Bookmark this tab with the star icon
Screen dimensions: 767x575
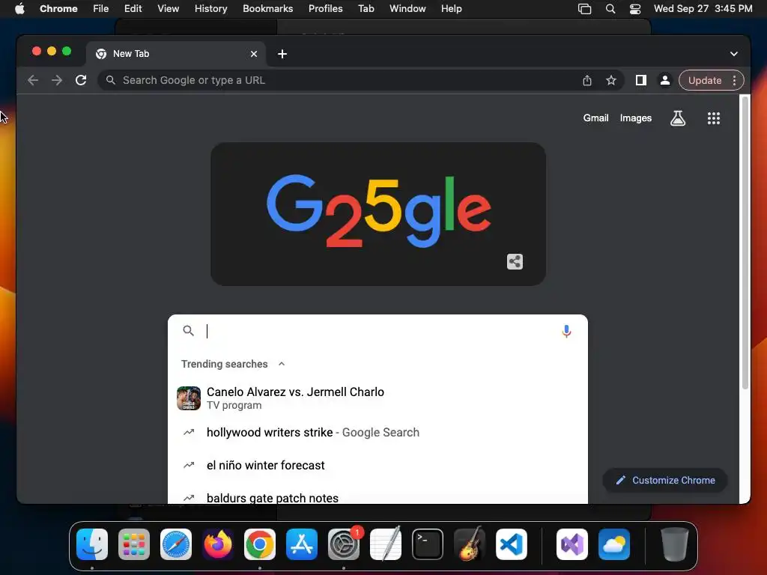[x=611, y=80]
